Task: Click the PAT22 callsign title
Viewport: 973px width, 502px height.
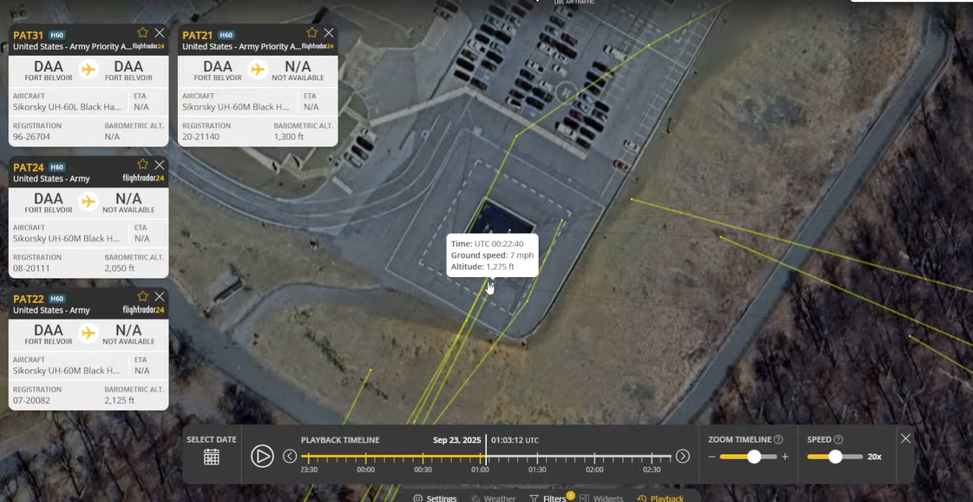Action: (x=28, y=299)
